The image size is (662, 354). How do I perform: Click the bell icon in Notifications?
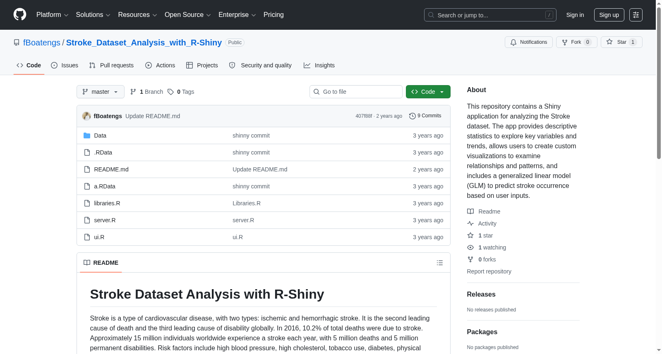pos(513,42)
